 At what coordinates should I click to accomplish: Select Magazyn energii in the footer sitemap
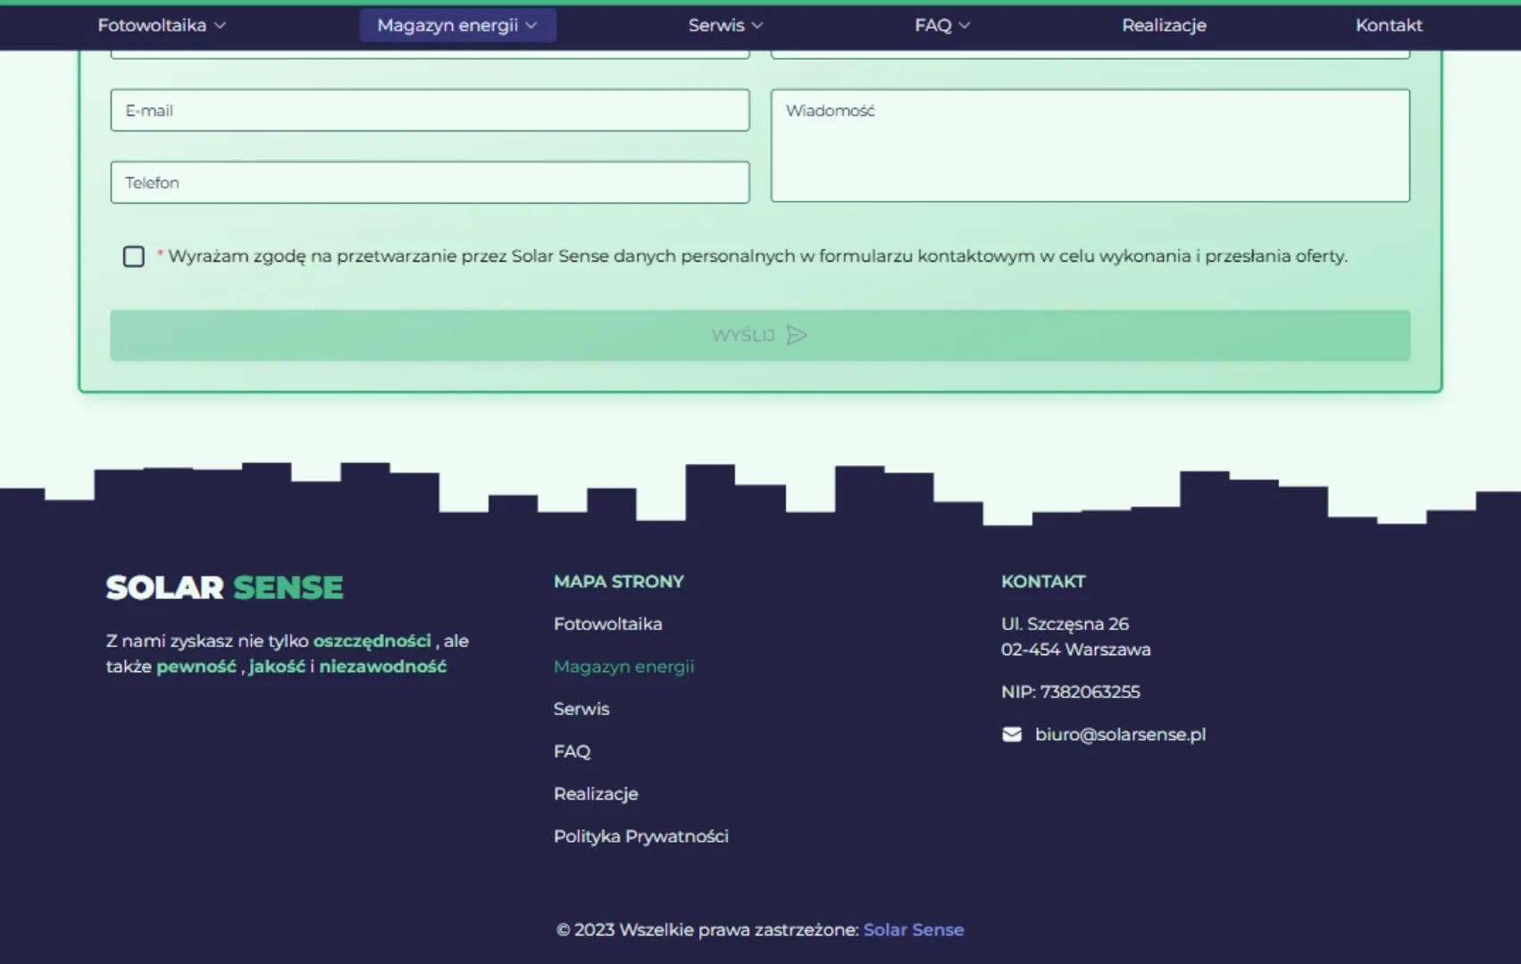(624, 666)
